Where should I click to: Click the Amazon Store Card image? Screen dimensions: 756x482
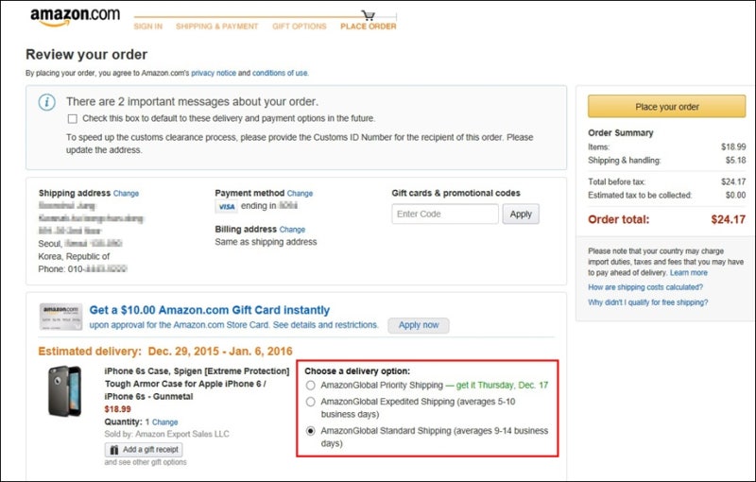click(60, 317)
